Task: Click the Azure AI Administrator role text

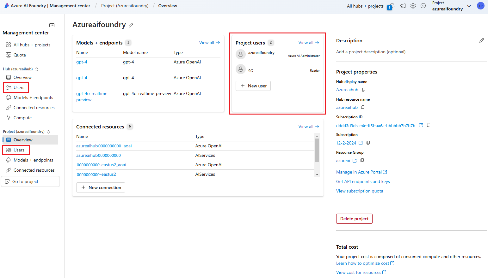Action: [x=304, y=56]
